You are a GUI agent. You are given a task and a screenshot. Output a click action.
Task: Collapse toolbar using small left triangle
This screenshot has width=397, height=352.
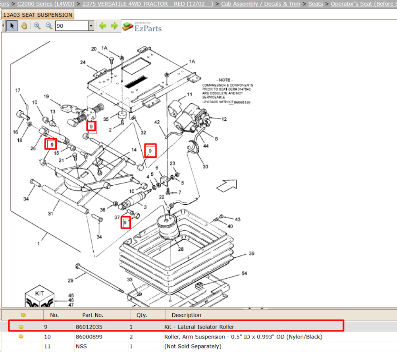coord(3,25)
